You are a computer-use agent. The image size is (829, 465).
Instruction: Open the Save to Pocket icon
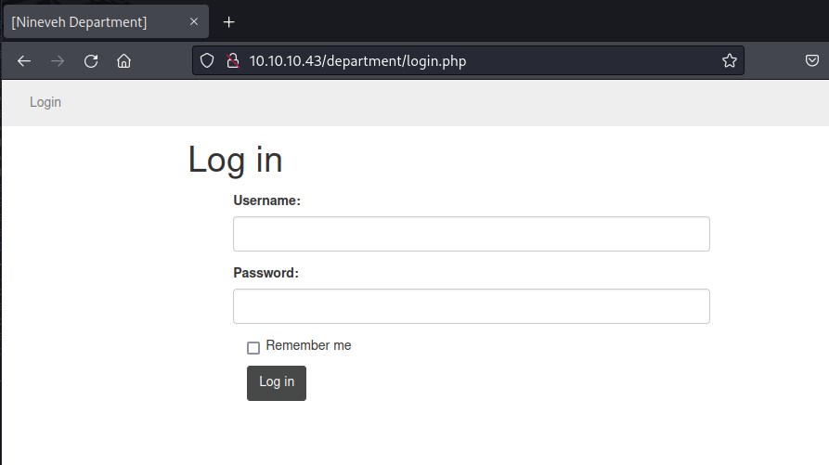[x=810, y=61]
